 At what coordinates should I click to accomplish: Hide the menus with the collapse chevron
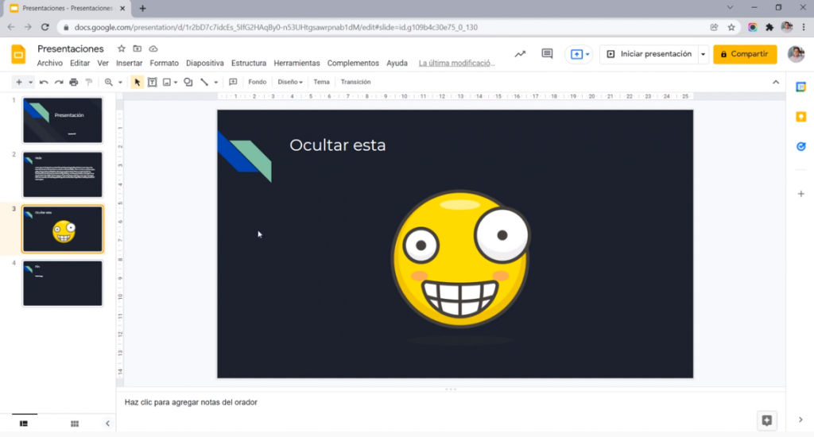[x=776, y=82]
